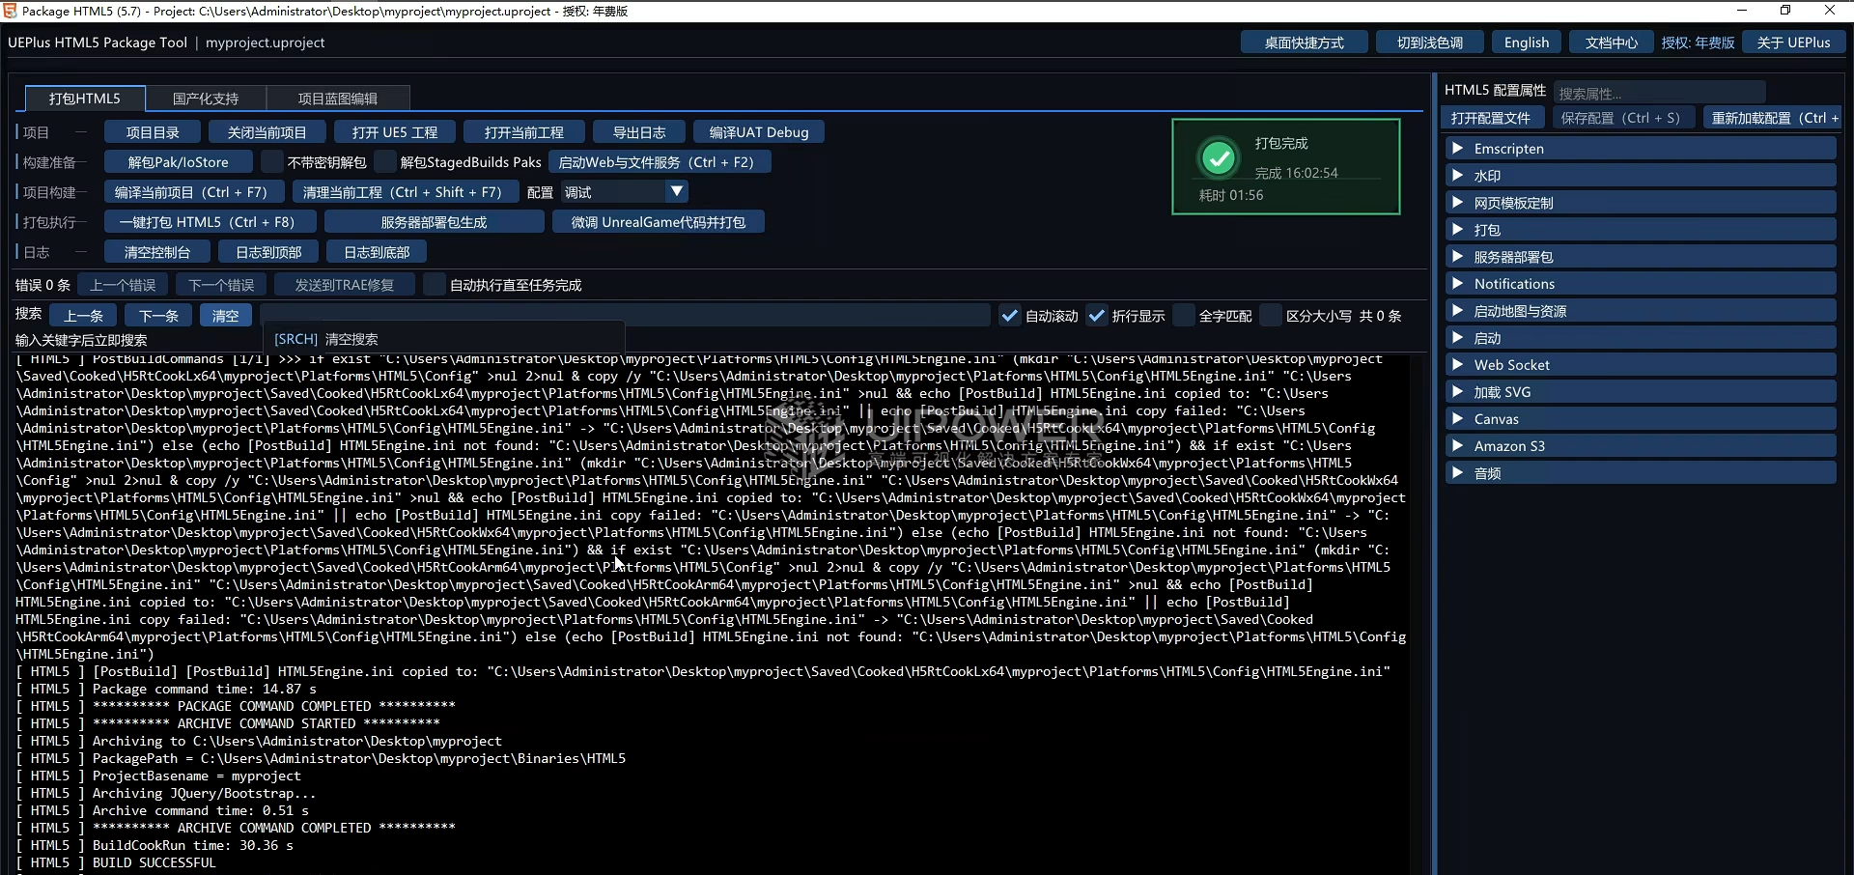Expand the Emscripten section

[x=1641, y=149]
